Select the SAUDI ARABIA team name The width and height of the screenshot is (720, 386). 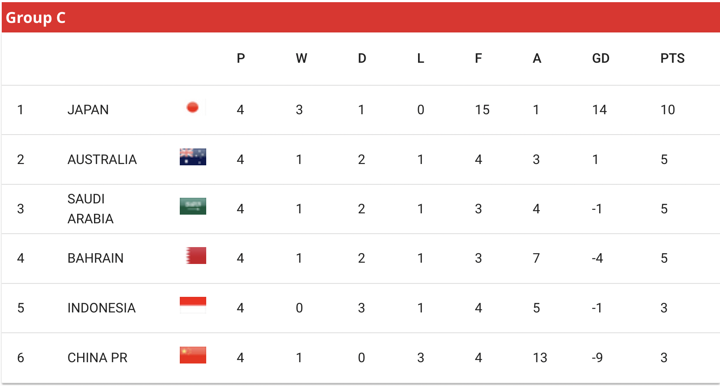coord(91,209)
